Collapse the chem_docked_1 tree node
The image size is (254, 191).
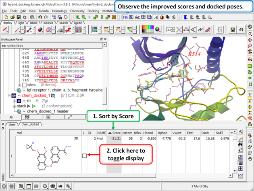pyautogui.click(x=9, y=95)
